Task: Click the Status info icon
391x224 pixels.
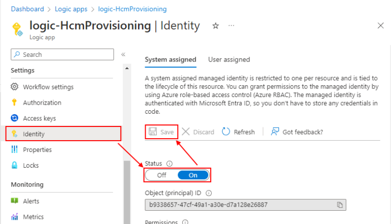Action: [170, 164]
